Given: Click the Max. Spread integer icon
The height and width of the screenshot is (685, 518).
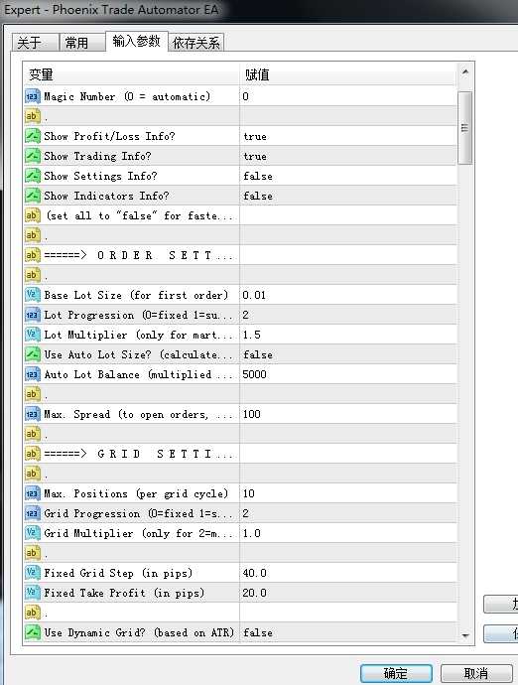Looking at the screenshot, I should 33,414.
